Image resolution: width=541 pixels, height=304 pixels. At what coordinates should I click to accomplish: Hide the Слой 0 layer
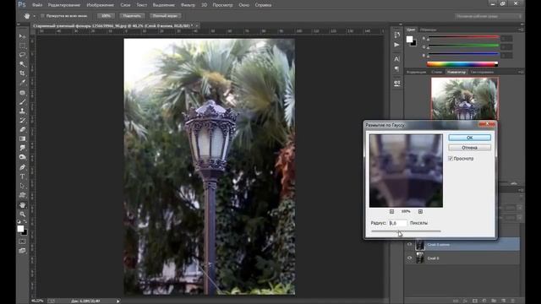(409, 258)
